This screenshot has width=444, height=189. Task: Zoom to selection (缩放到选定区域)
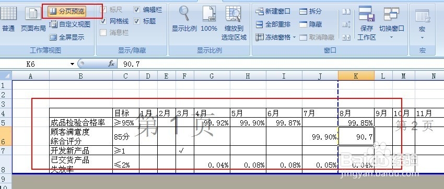234,23
